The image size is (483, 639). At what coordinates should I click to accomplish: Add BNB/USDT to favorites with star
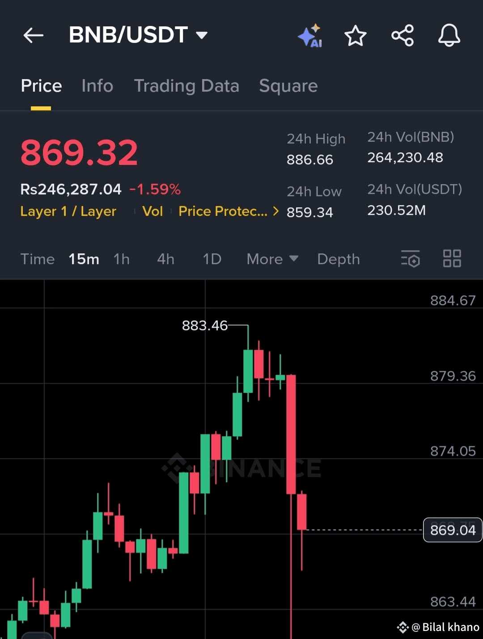point(356,36)
